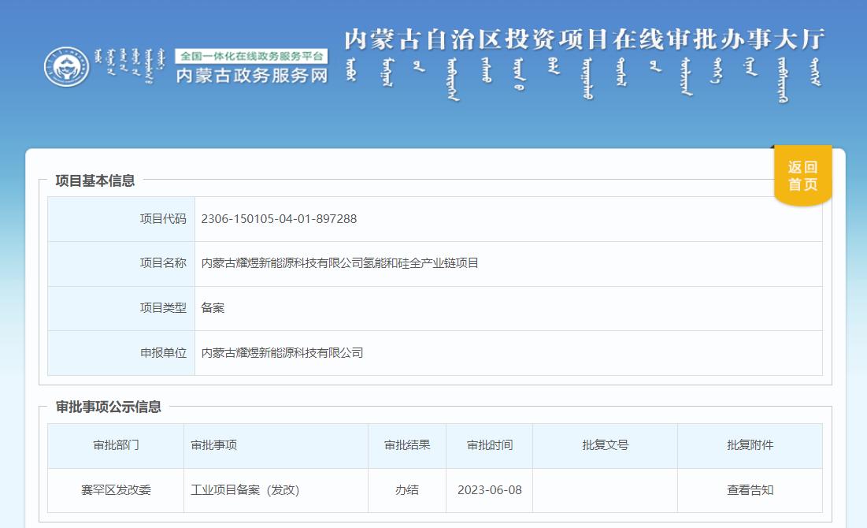This screenshot has height=528, width=867.
Task: Click the Inner Mongolia government service logo emblem
Action: [x=69, y=68]
